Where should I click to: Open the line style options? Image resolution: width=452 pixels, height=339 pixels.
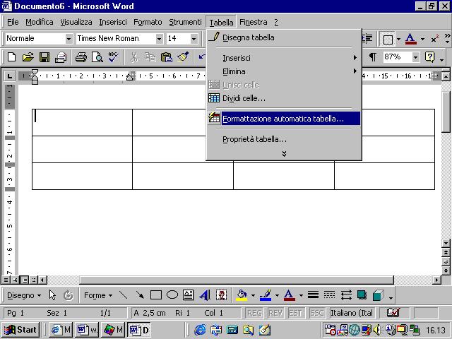pos(313,295)
